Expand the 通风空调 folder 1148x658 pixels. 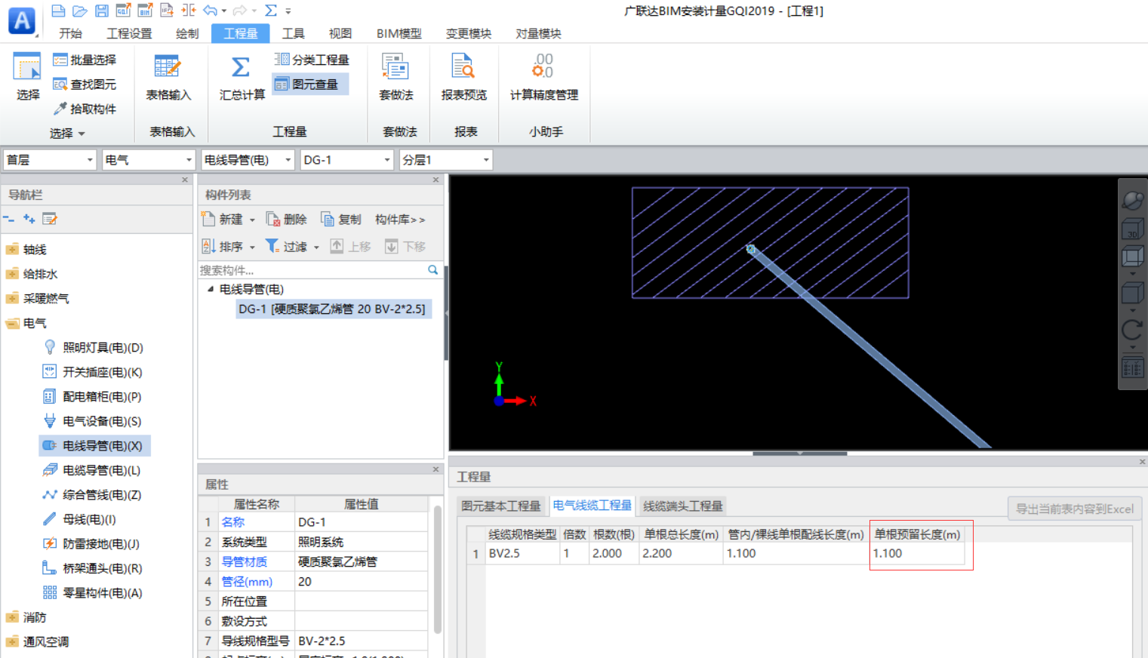pos(12,641)
